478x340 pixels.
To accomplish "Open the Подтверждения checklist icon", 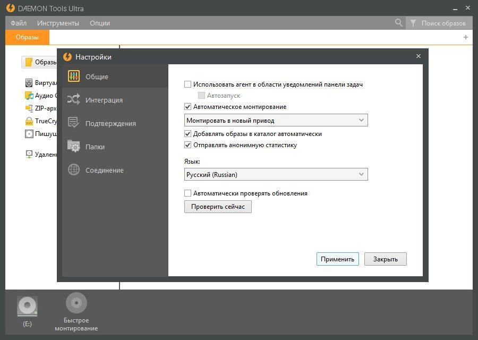I will (73, 123).
